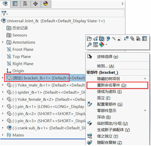The image size is (151, 146).
Task: Click the View Mates paperclip icon
Action: pos(132,39)
